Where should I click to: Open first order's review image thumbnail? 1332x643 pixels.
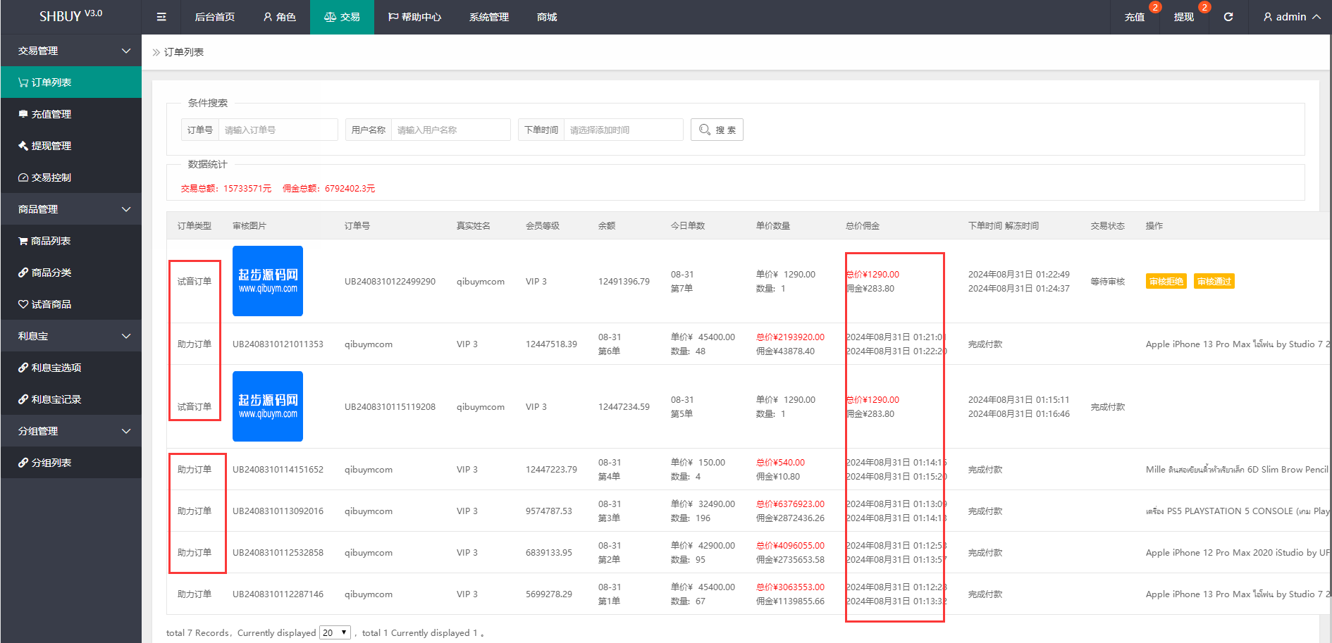(268, 281)
